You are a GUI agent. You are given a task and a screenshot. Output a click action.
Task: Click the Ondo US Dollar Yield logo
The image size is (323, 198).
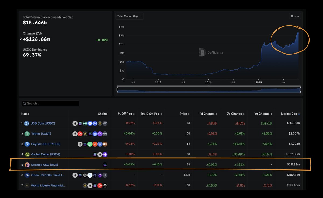27,175
